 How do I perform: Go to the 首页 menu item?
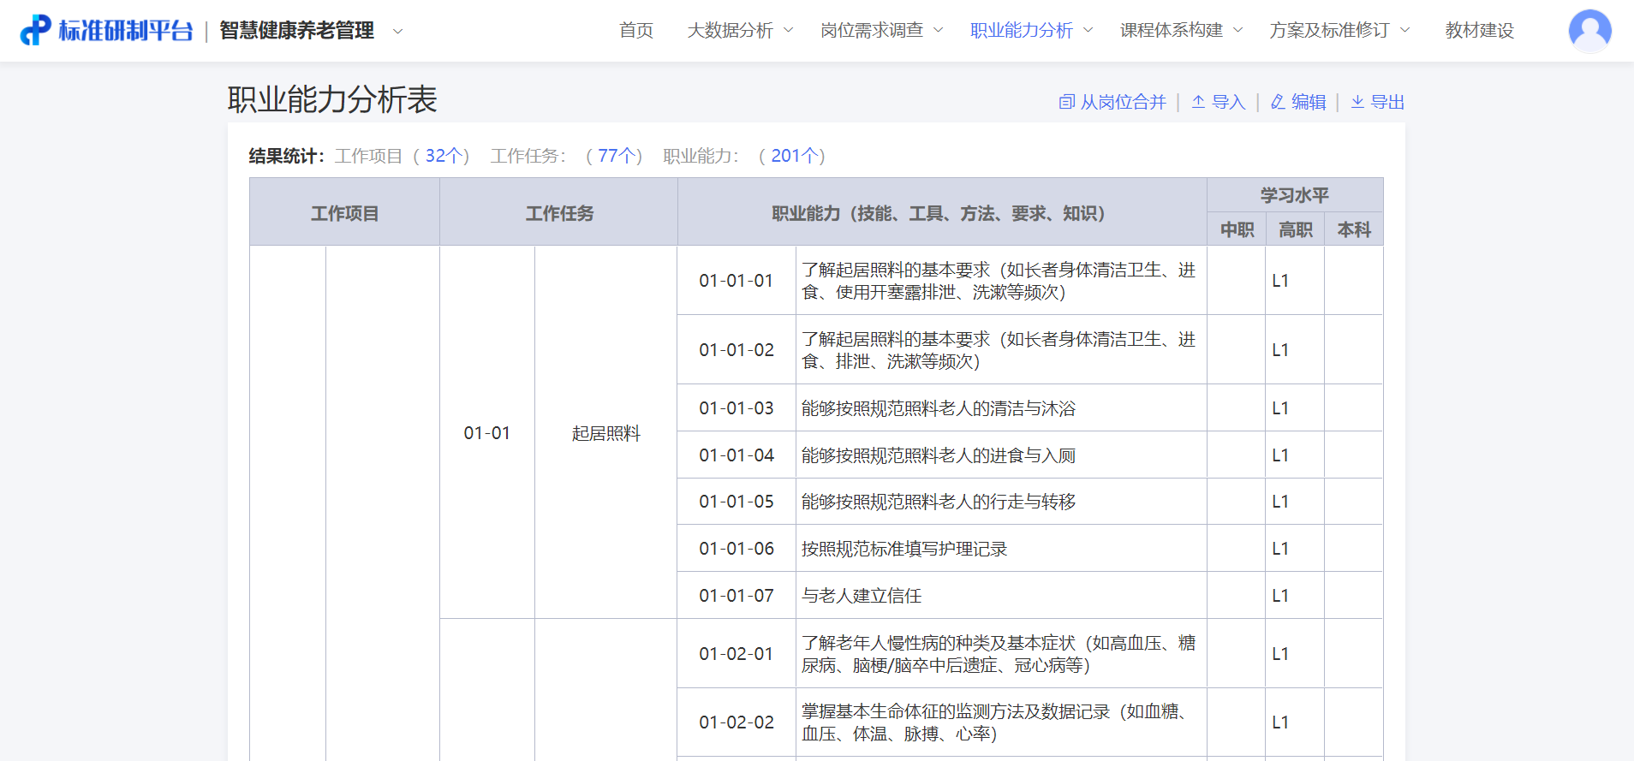pos(636,30)
